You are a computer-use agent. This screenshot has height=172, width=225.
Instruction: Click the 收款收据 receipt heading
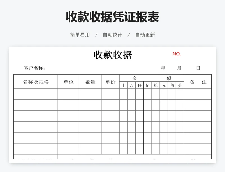coord(113,55)
